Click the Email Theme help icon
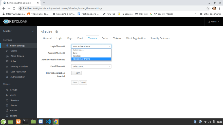Image resolution: width=223 pixels, height=125 pixels. tap(64, 66)
